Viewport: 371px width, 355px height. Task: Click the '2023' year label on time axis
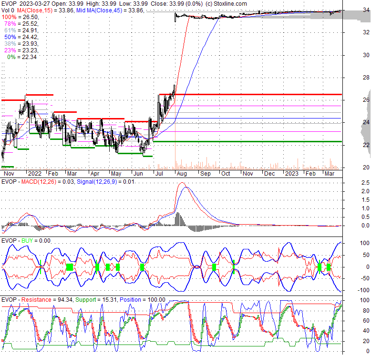tap(291, 174)
